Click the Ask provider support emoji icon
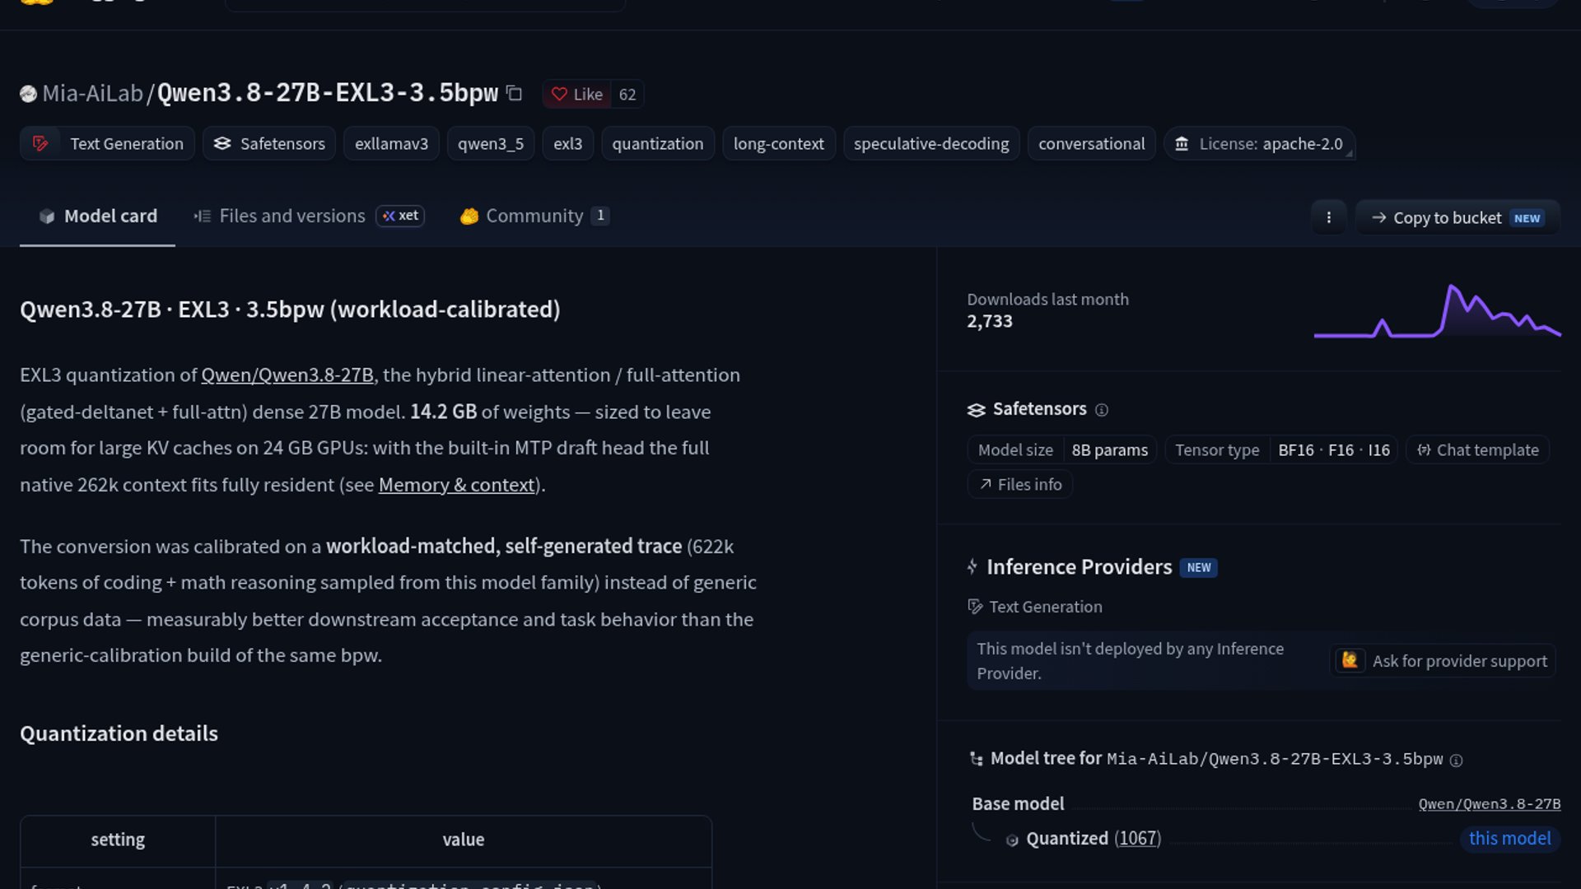This screenshot has height=889, width=1581. 1350,660
